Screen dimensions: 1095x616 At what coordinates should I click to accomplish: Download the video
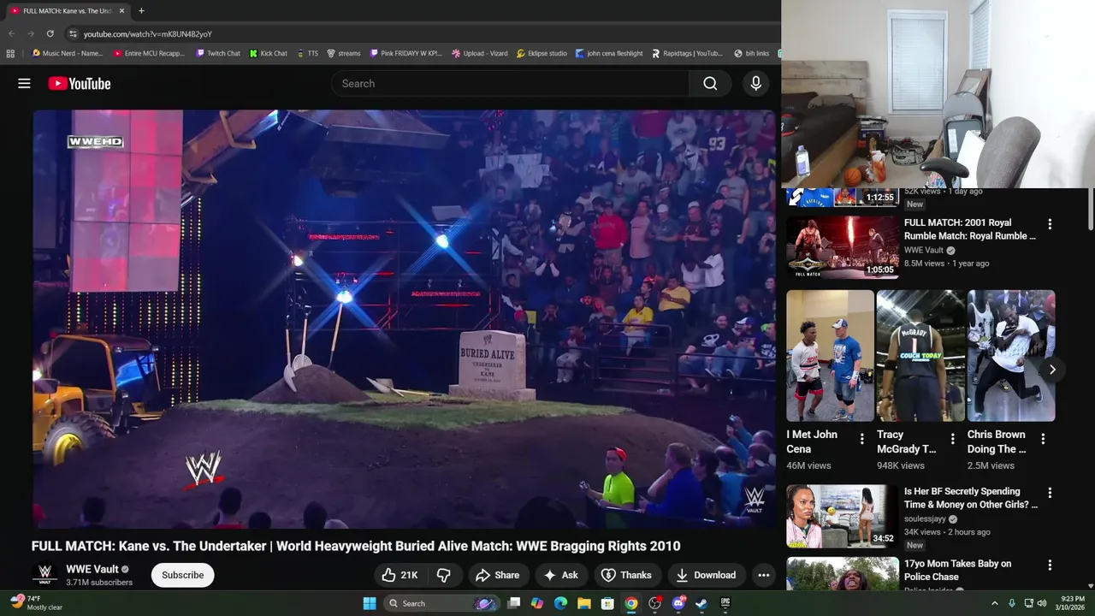[706, 575]
